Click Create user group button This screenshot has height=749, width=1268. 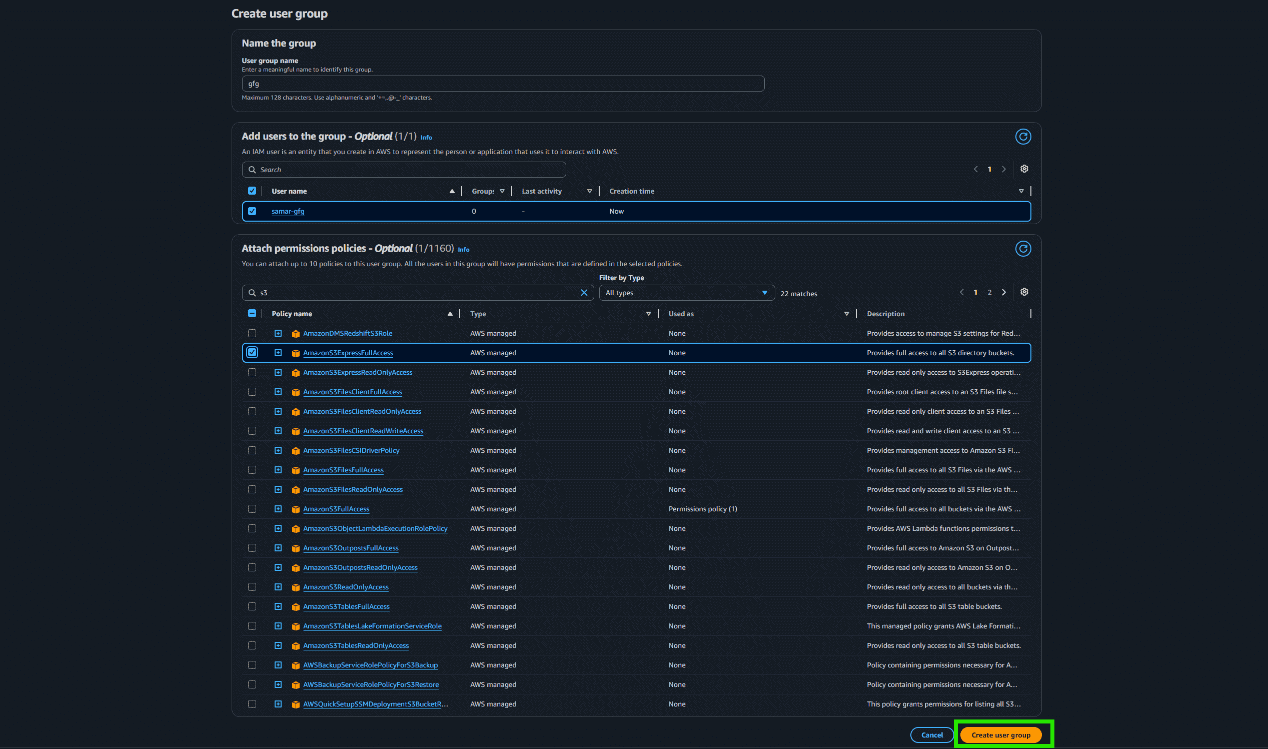click(1000, 735)
